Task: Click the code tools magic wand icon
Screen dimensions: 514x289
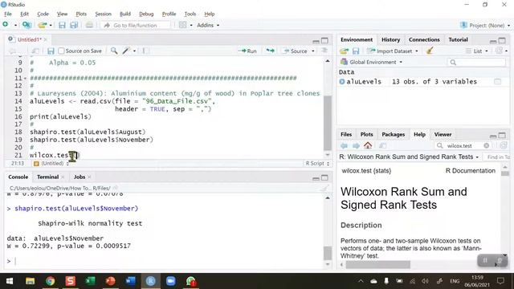Action: [126, 51]
